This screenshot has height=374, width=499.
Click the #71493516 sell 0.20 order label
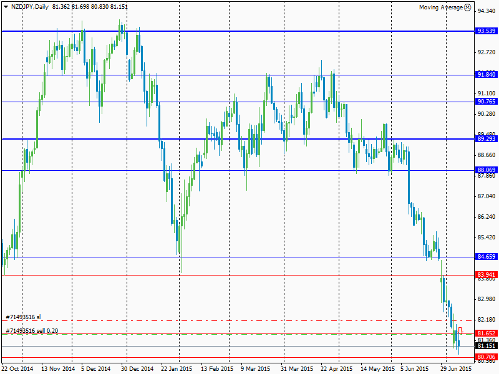tap(32, 331)
